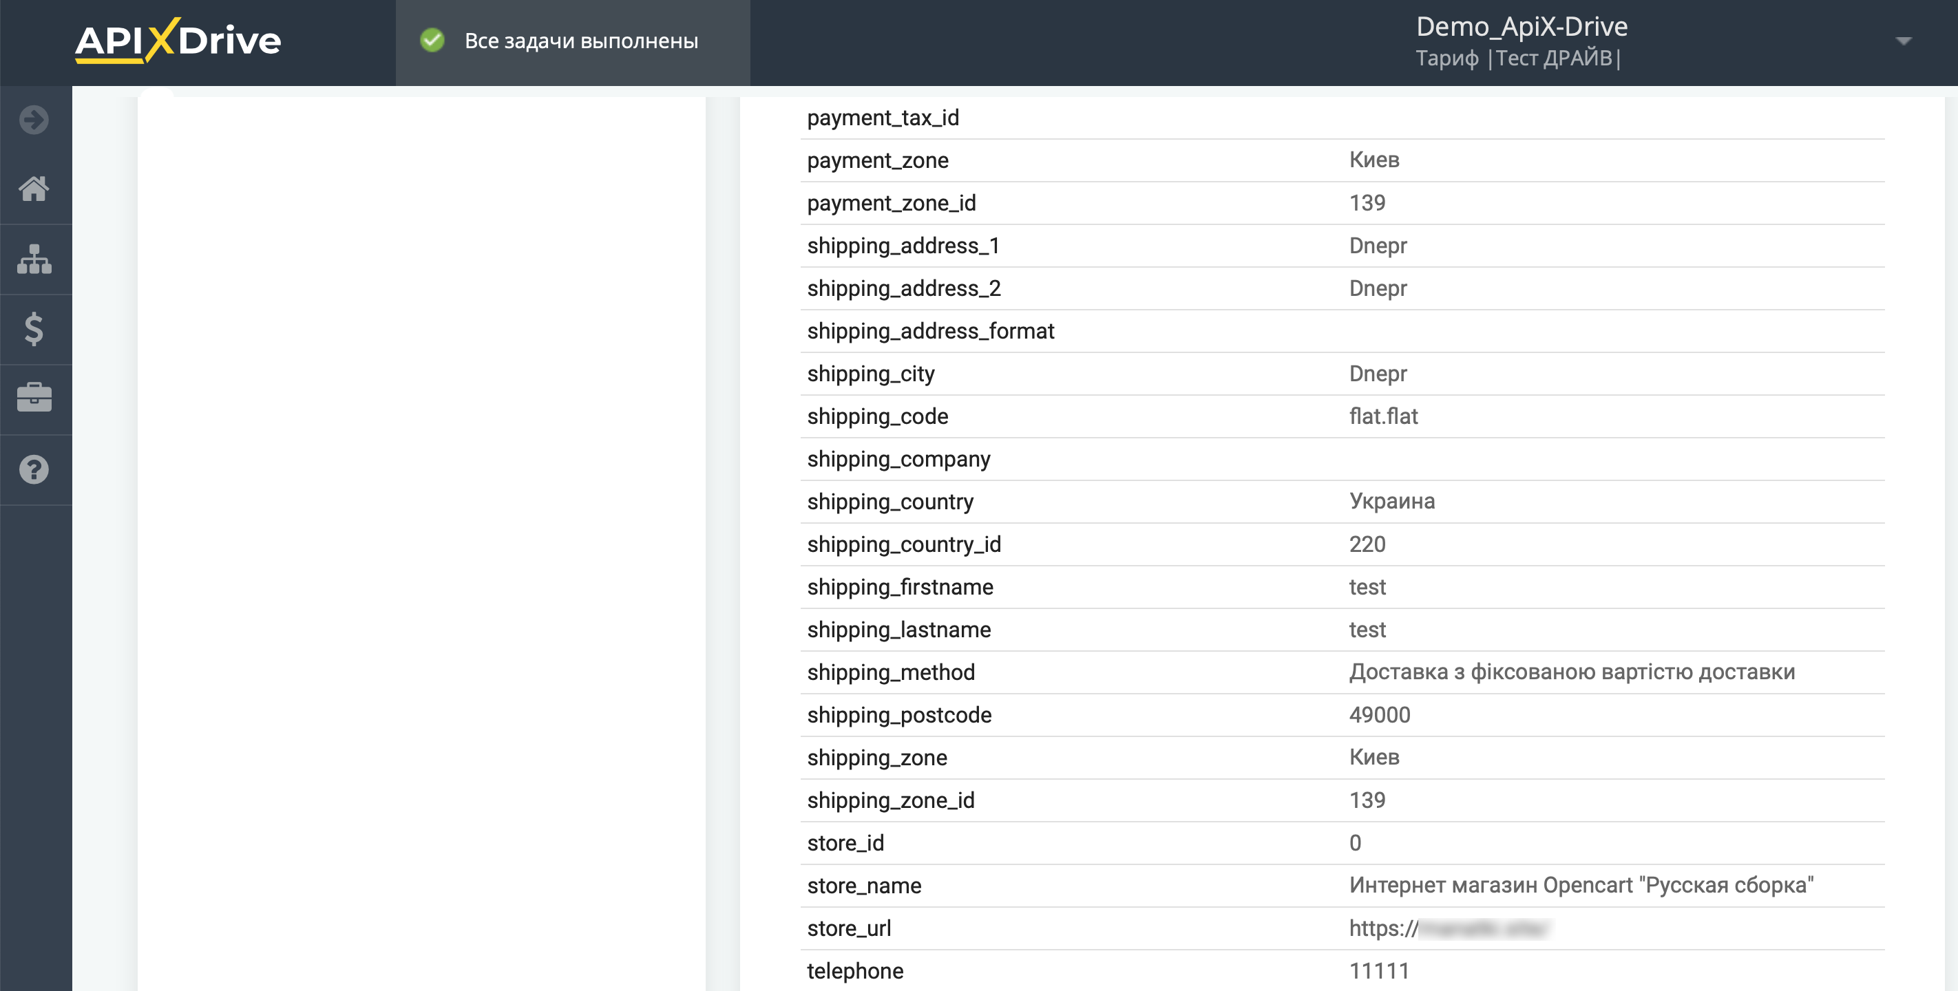This screenshot has width=1958, height=991.
Task: Click the ApiX-Drive logo
Action: tap(178, 41)
